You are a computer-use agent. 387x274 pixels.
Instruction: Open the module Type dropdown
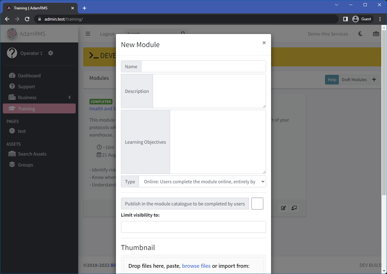click(x=202, y=181)
